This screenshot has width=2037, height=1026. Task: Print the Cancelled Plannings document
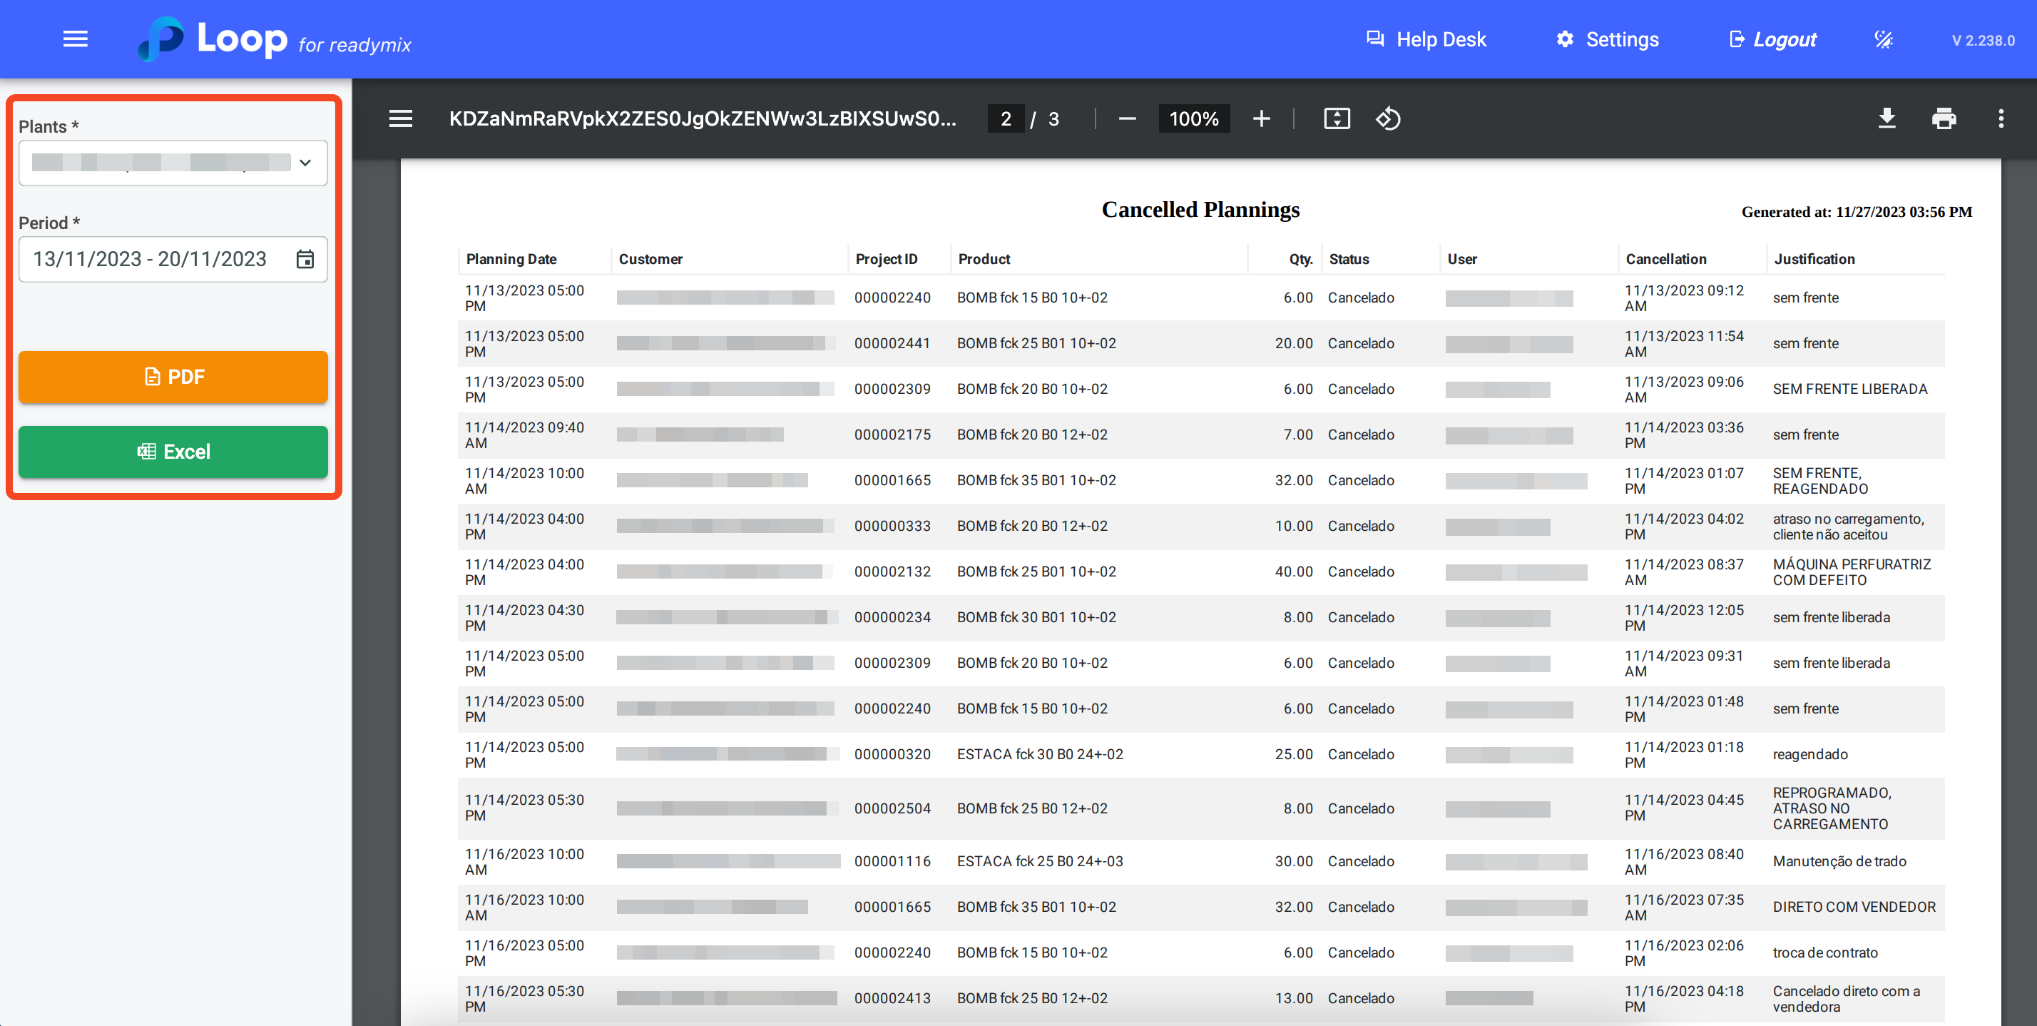click(1944, 118)
